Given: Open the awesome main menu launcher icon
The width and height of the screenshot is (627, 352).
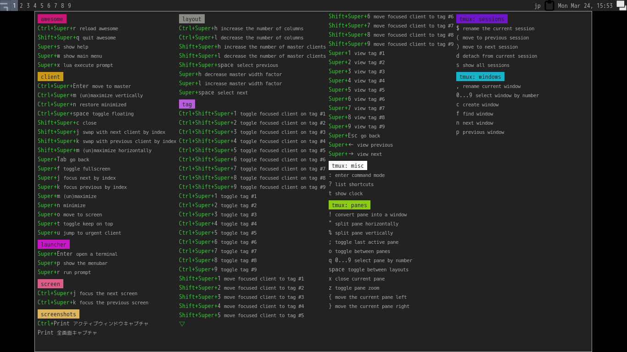Looking at the screenshot, I should pyautogui.click(x=5, y=5).
